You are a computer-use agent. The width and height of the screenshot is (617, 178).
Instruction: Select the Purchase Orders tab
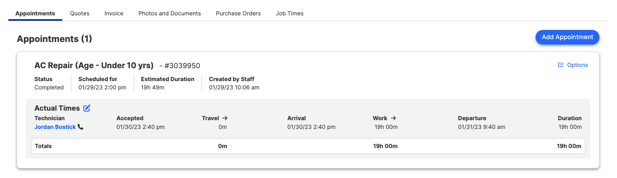tap(238, 13)
